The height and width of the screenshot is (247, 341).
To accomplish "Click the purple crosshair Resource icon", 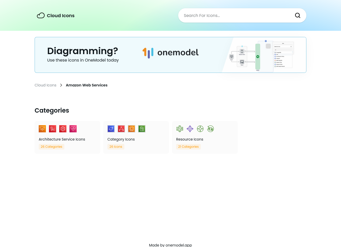I will pos(190,129).
